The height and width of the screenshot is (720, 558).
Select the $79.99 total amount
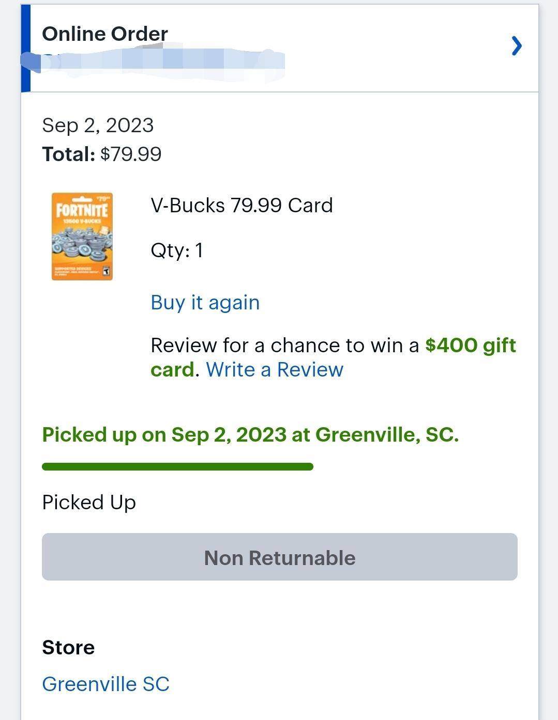[131, 154]
